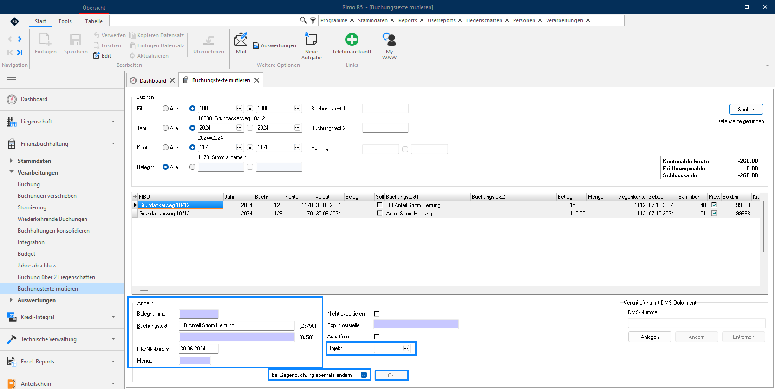Switch to the Tools ribbon tab
775x389 pixels.
pyautogui.click(x=65, y=21)
